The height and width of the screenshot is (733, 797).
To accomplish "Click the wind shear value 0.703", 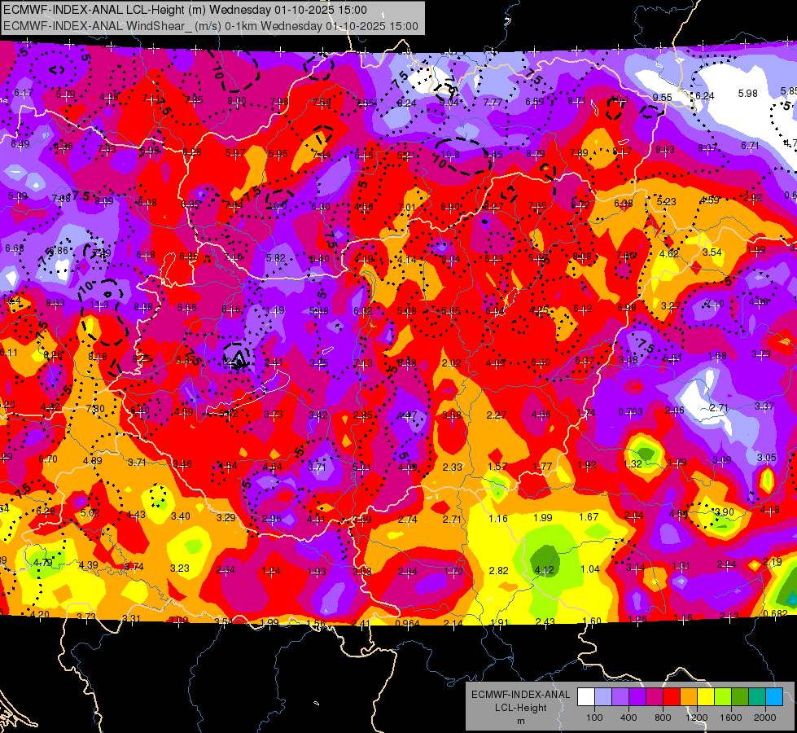I will [630, 411].
